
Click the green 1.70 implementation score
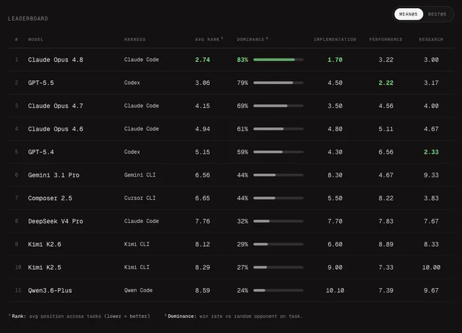[x=335, y=60]
